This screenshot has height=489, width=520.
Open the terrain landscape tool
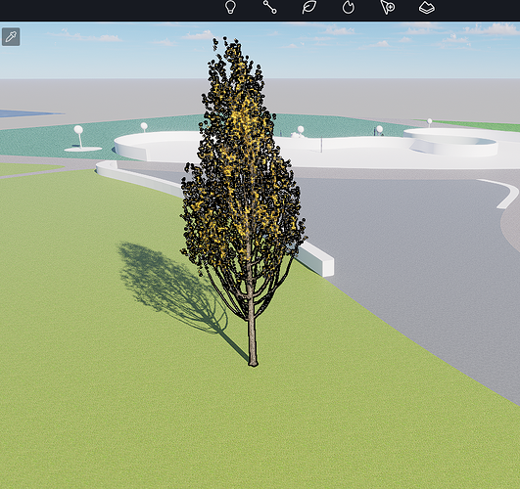(x=427, y=7)
